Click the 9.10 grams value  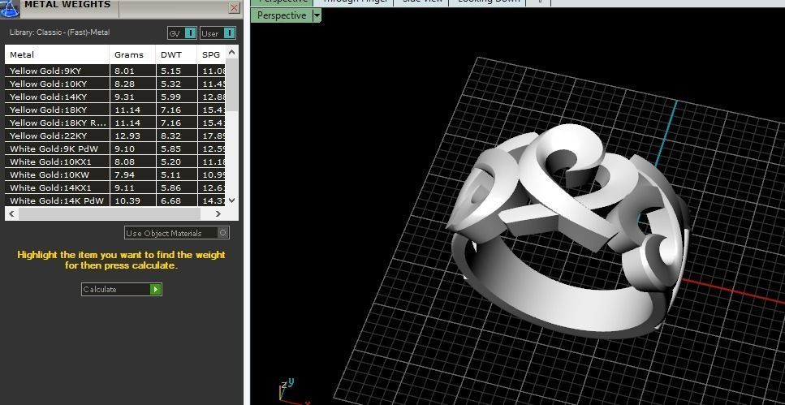124,149
